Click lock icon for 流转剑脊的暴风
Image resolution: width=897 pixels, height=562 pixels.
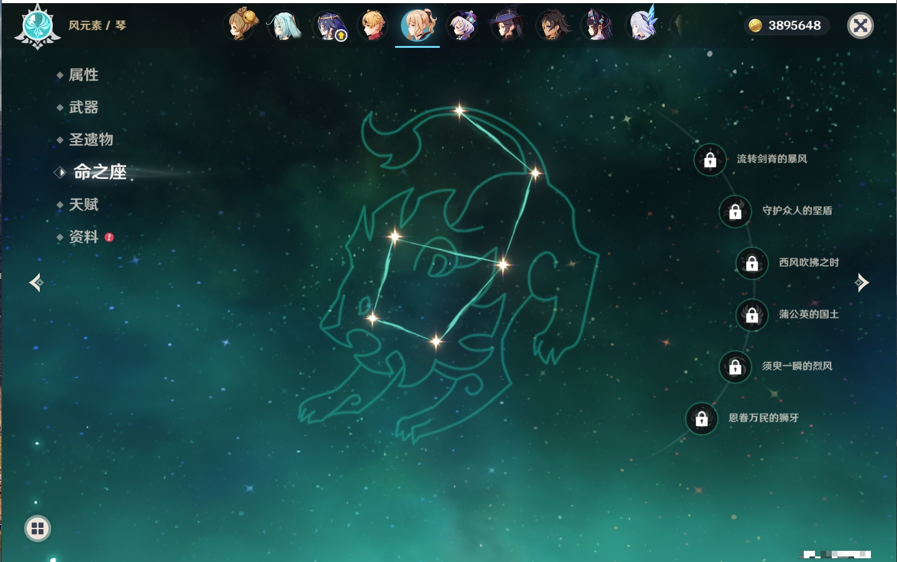point(710,160)
